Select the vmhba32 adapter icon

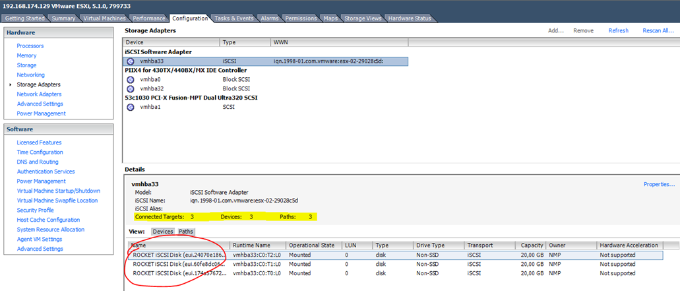click(131, 88)
